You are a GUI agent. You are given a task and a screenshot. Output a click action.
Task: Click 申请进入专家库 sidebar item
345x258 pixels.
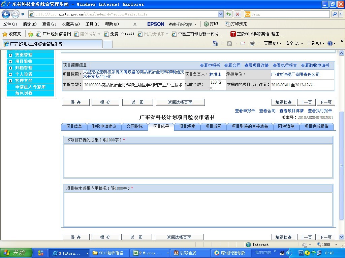click(30, 87)
